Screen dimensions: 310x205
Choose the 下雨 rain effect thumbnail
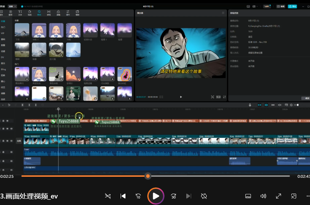(22, 30)
